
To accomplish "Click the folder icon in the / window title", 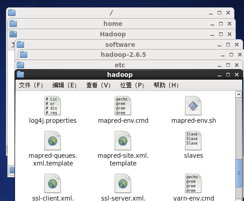I will [12, 13].
